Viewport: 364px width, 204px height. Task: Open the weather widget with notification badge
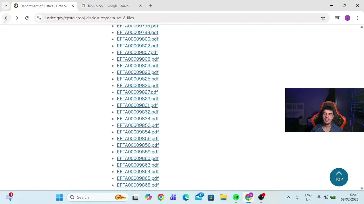click(x=9, y=197)
